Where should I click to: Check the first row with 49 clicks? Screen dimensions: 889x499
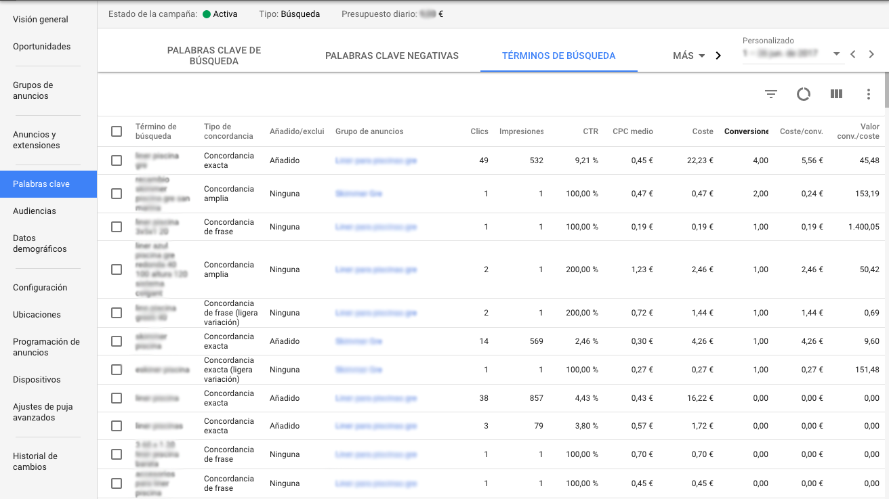pyautogui.click(x=117, y=160)
